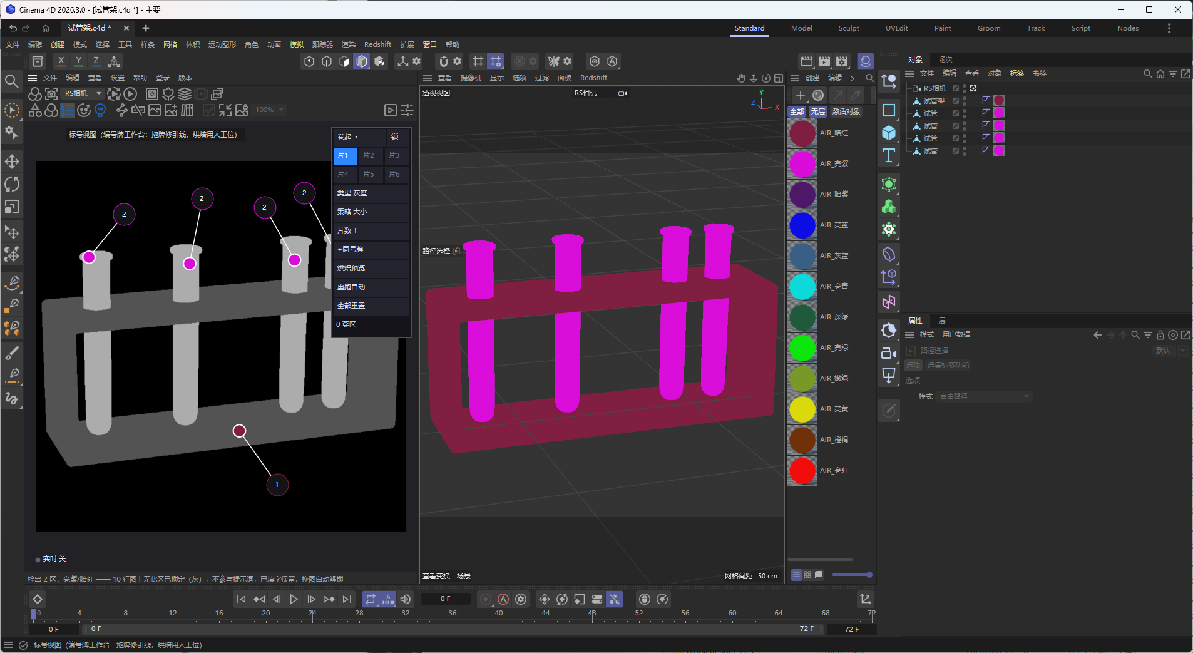Switch to the 层 tab in attributes
1193x653 pixels.
point(942,321)
